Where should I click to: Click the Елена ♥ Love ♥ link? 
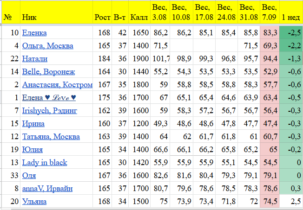click(49, 98)
